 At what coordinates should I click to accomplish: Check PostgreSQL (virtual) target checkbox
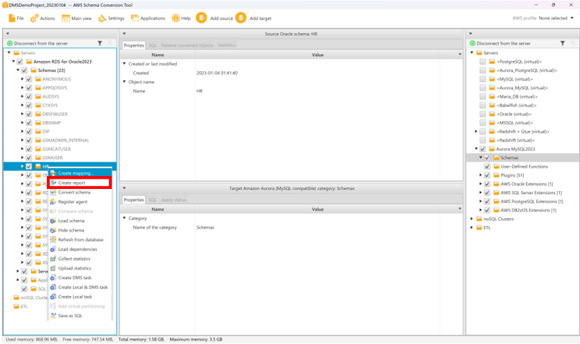482,62
